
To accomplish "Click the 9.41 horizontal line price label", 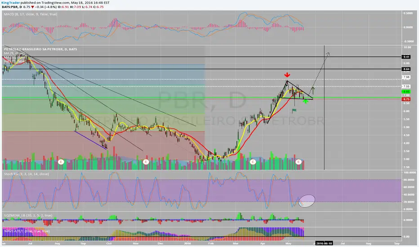I will click(406, 57).
